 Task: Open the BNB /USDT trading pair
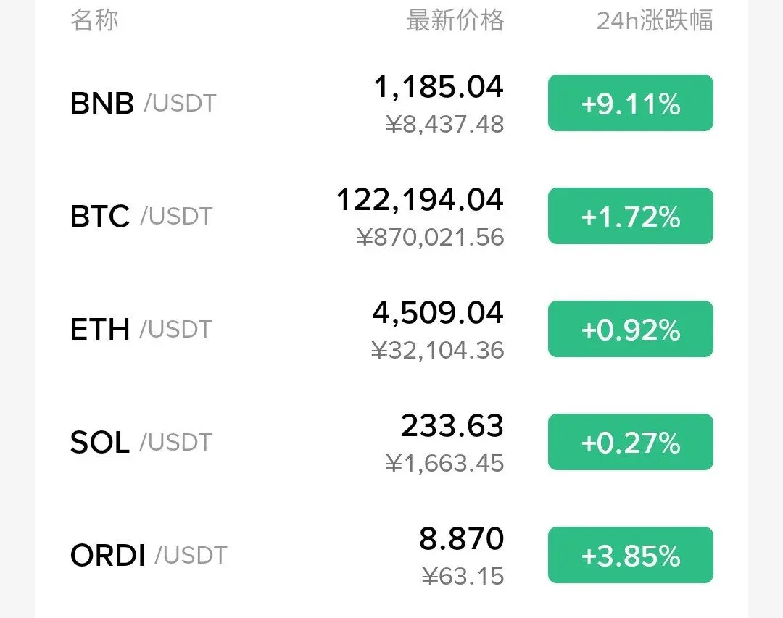[x=391, y=104]
